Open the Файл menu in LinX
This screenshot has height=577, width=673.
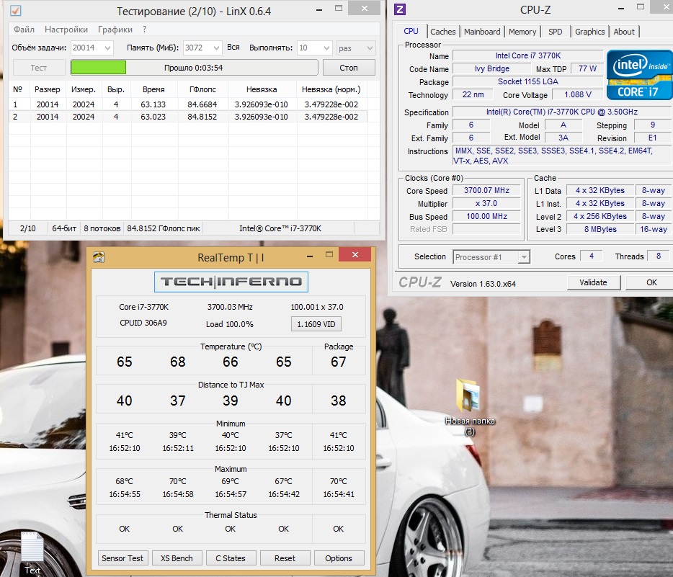pyautogui.click(x=24, y=30)
